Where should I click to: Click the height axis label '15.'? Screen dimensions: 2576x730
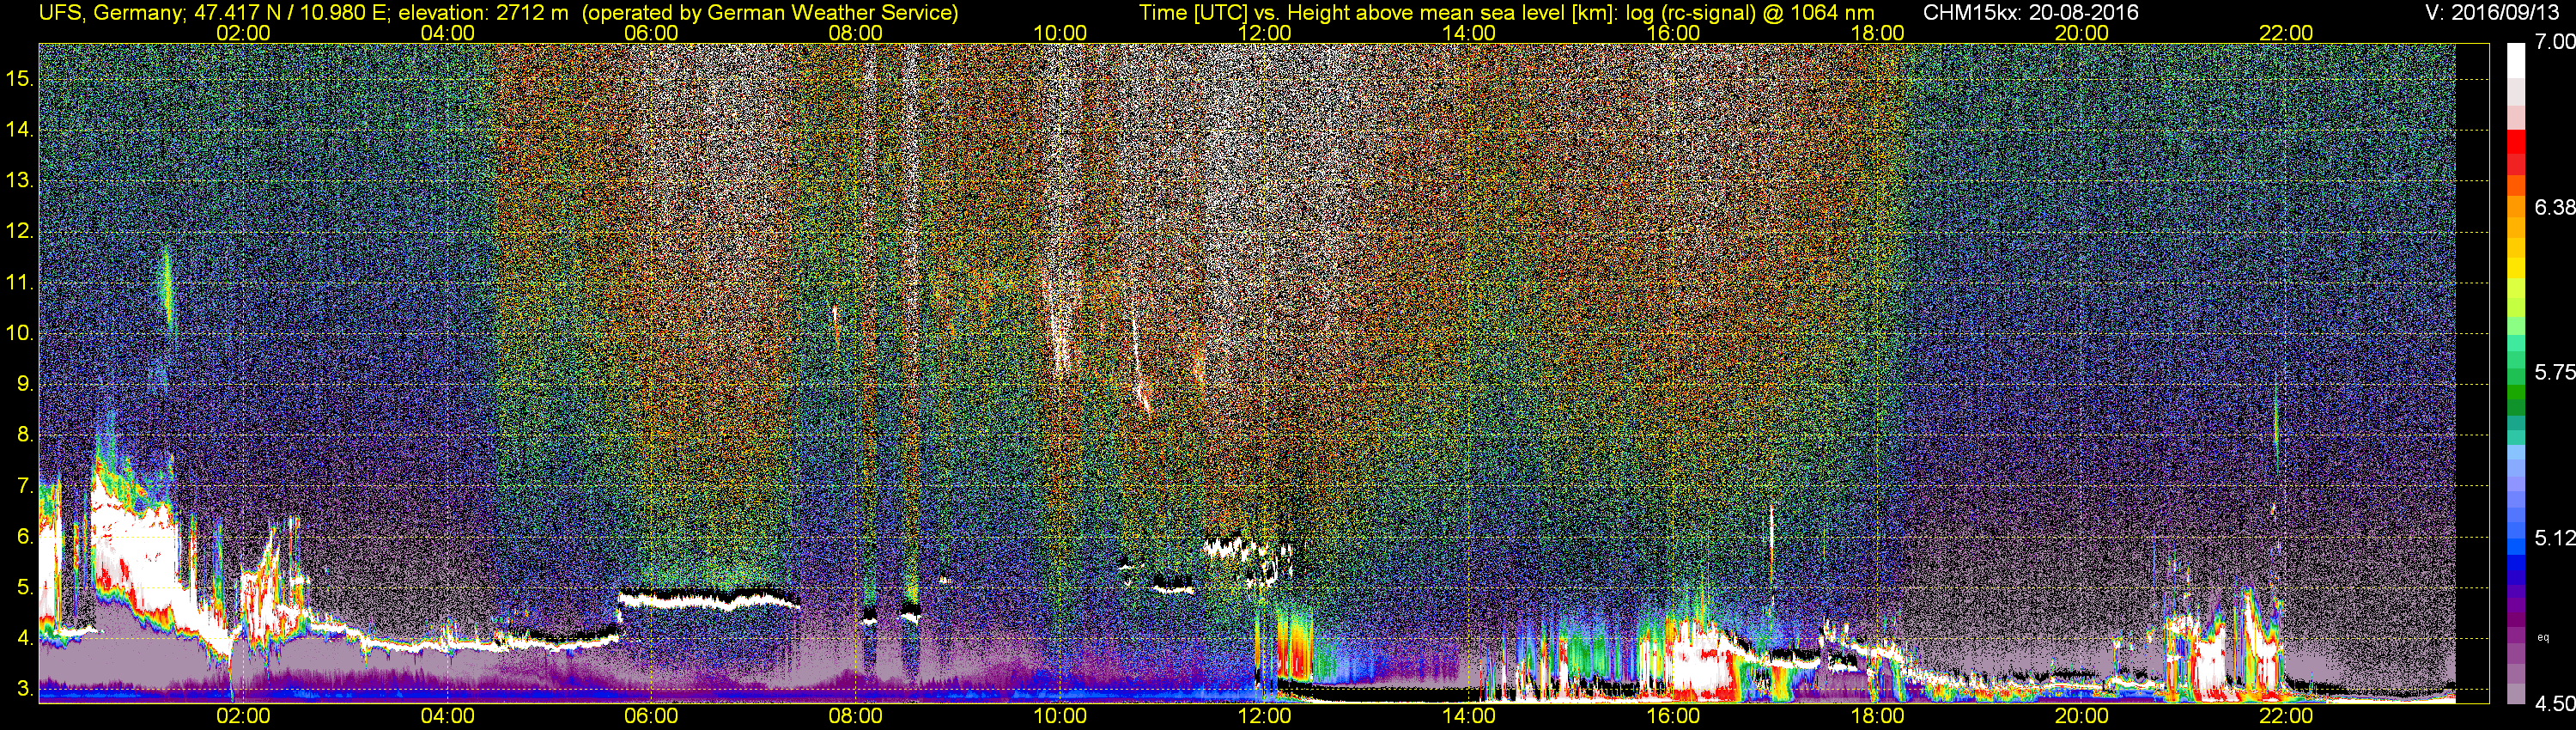(20, 79)
